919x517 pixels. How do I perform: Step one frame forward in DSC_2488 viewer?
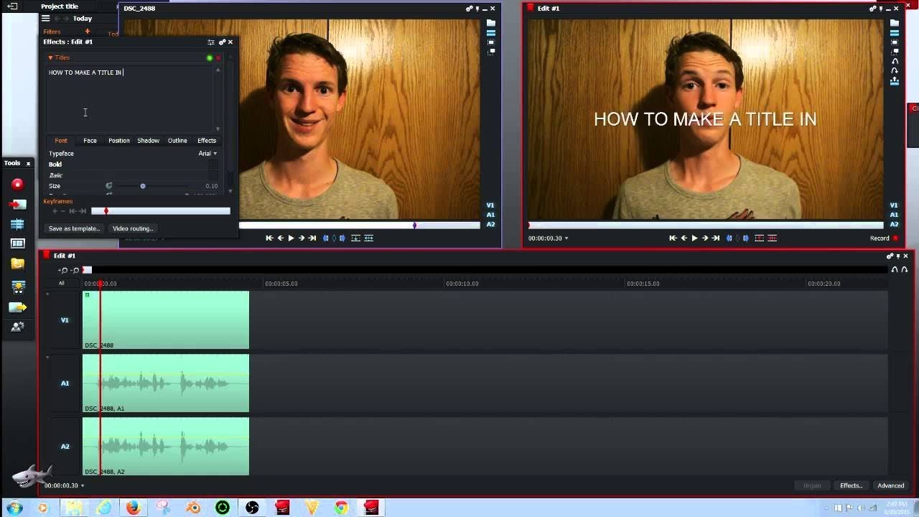point(302,238)
